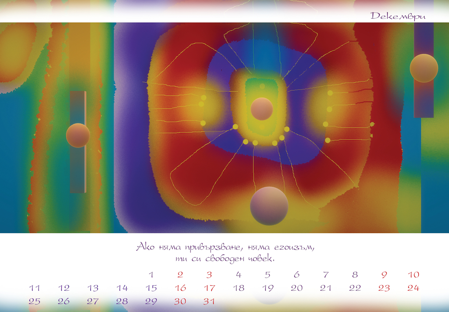Select red calendar date 30
Screen dimensions: 449x312
[x=180, y=301]
